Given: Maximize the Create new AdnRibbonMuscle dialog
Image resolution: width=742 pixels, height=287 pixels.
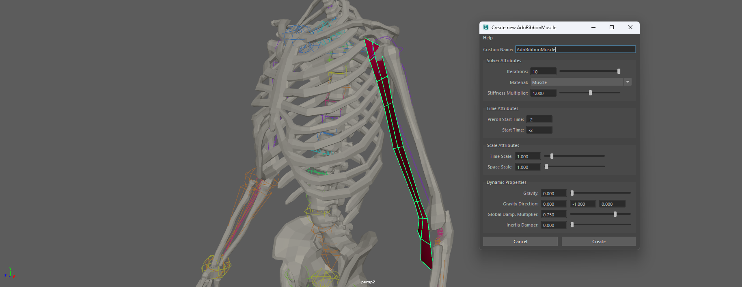Looking at the screenshot, I should click(612, 27).
